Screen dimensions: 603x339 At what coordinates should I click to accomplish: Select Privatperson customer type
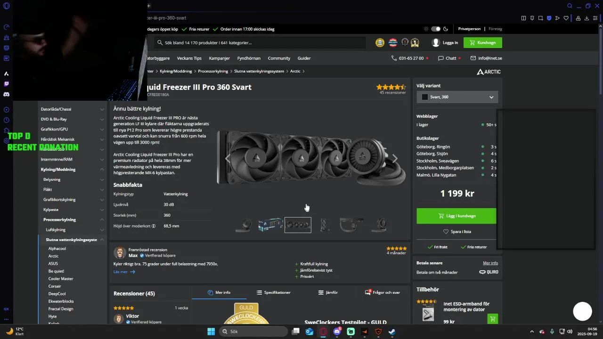point(469,29)
